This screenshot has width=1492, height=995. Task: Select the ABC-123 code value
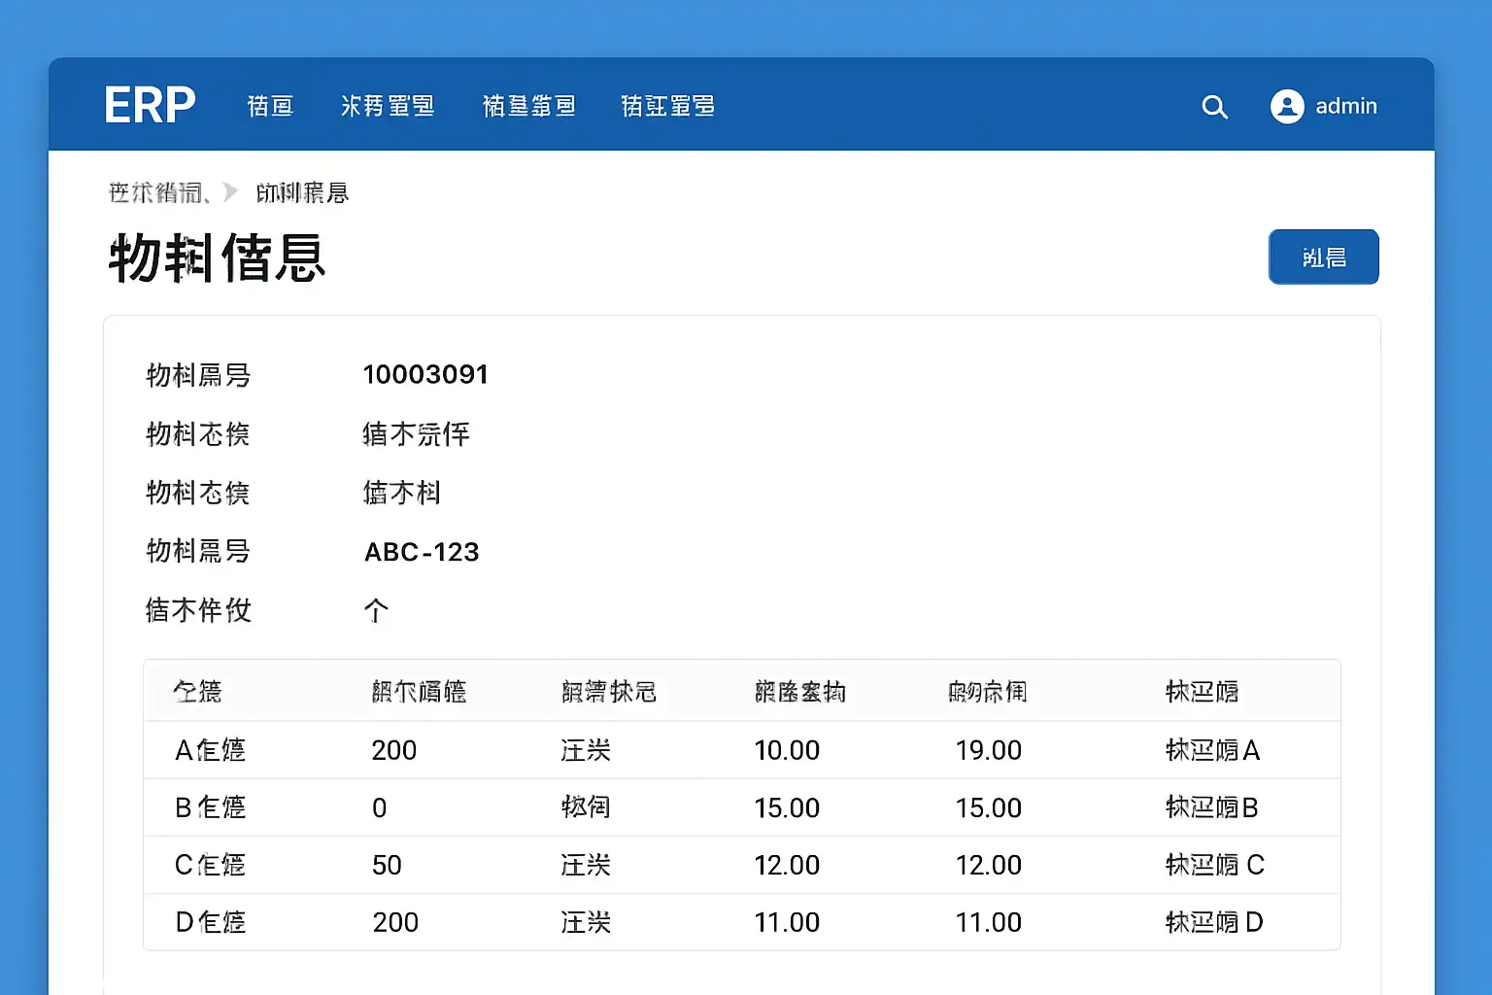(x=422, y=552)
